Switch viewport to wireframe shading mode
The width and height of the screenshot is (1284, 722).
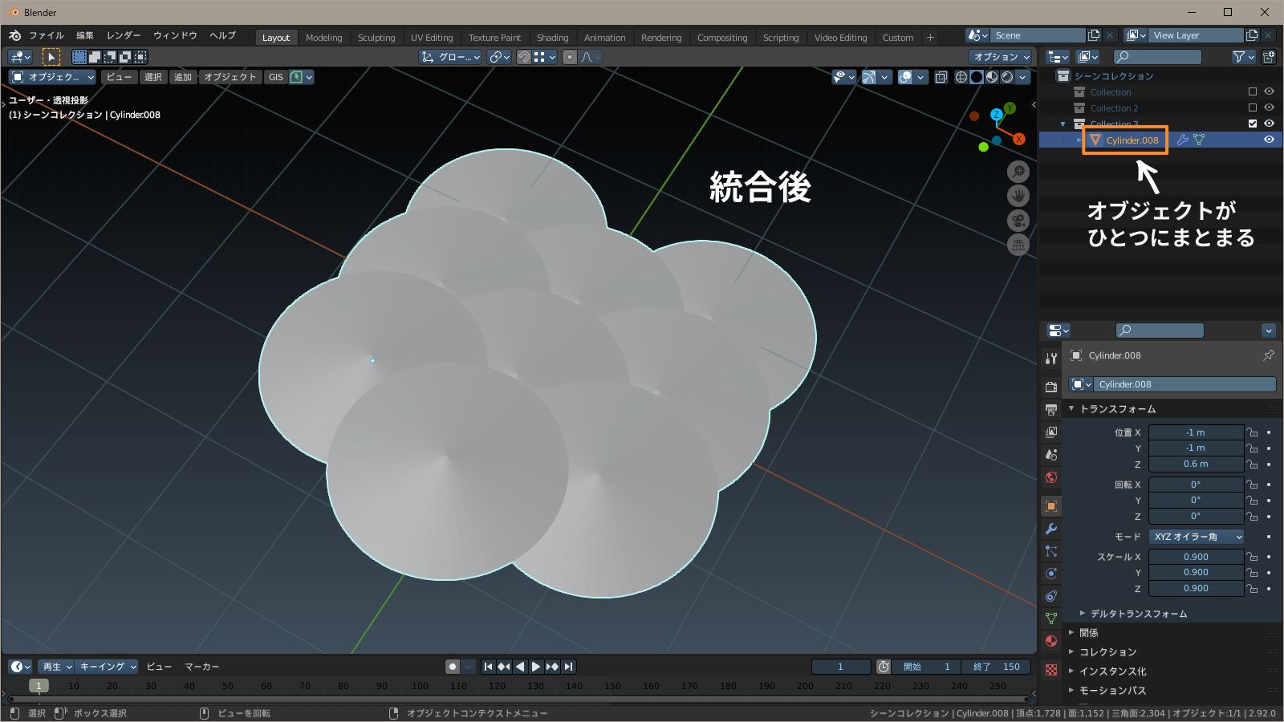[961, 77]
